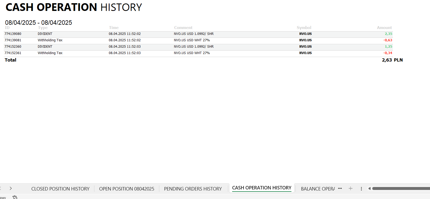Select the PENDING ORDERS HISTORY sheet tab
The width and height of the screenshot is (430, 199).
[193, 189]
